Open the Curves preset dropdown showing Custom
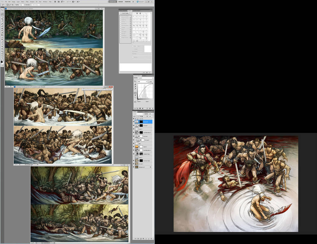The width and height of the screenshot is (317, 244). coord(145,78)
